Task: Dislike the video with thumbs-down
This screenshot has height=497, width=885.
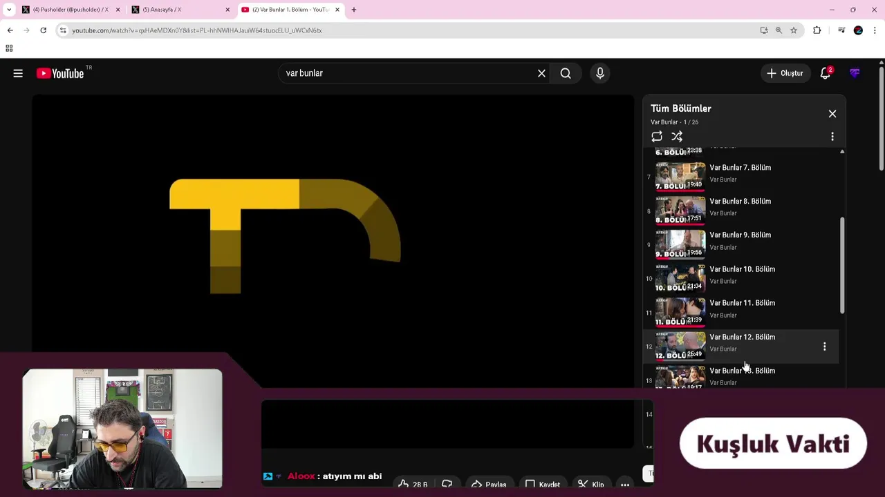Action: 447,485
